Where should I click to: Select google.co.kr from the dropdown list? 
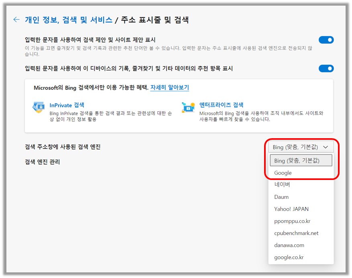tap(301, 258)
